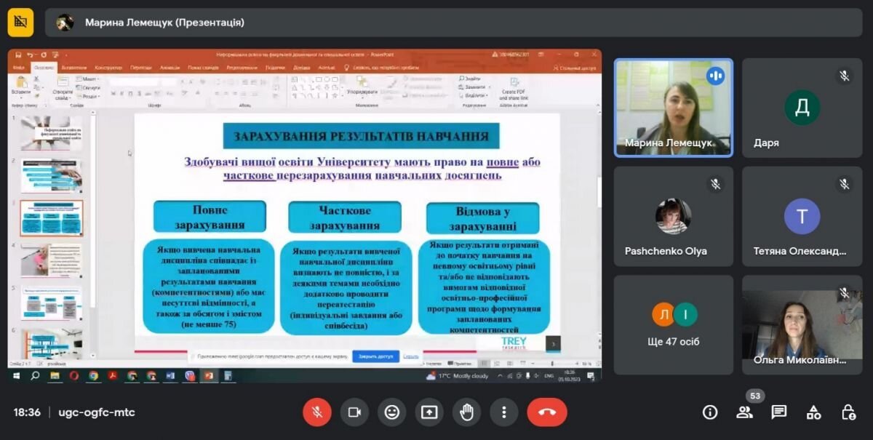Select the Марина Лемещук participant video tile
The height and width of the screenshot is (440, 873).
click(674, 108)
